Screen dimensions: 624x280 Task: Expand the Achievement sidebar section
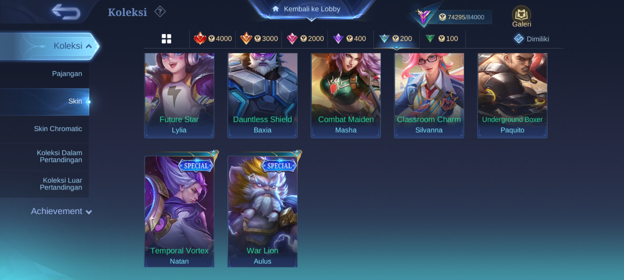tap(61, 211)
